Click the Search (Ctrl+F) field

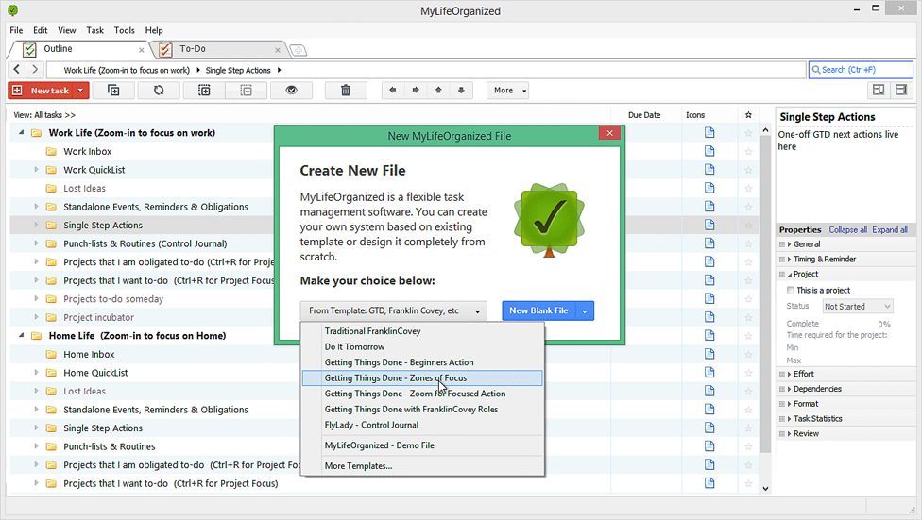point(861,69)
